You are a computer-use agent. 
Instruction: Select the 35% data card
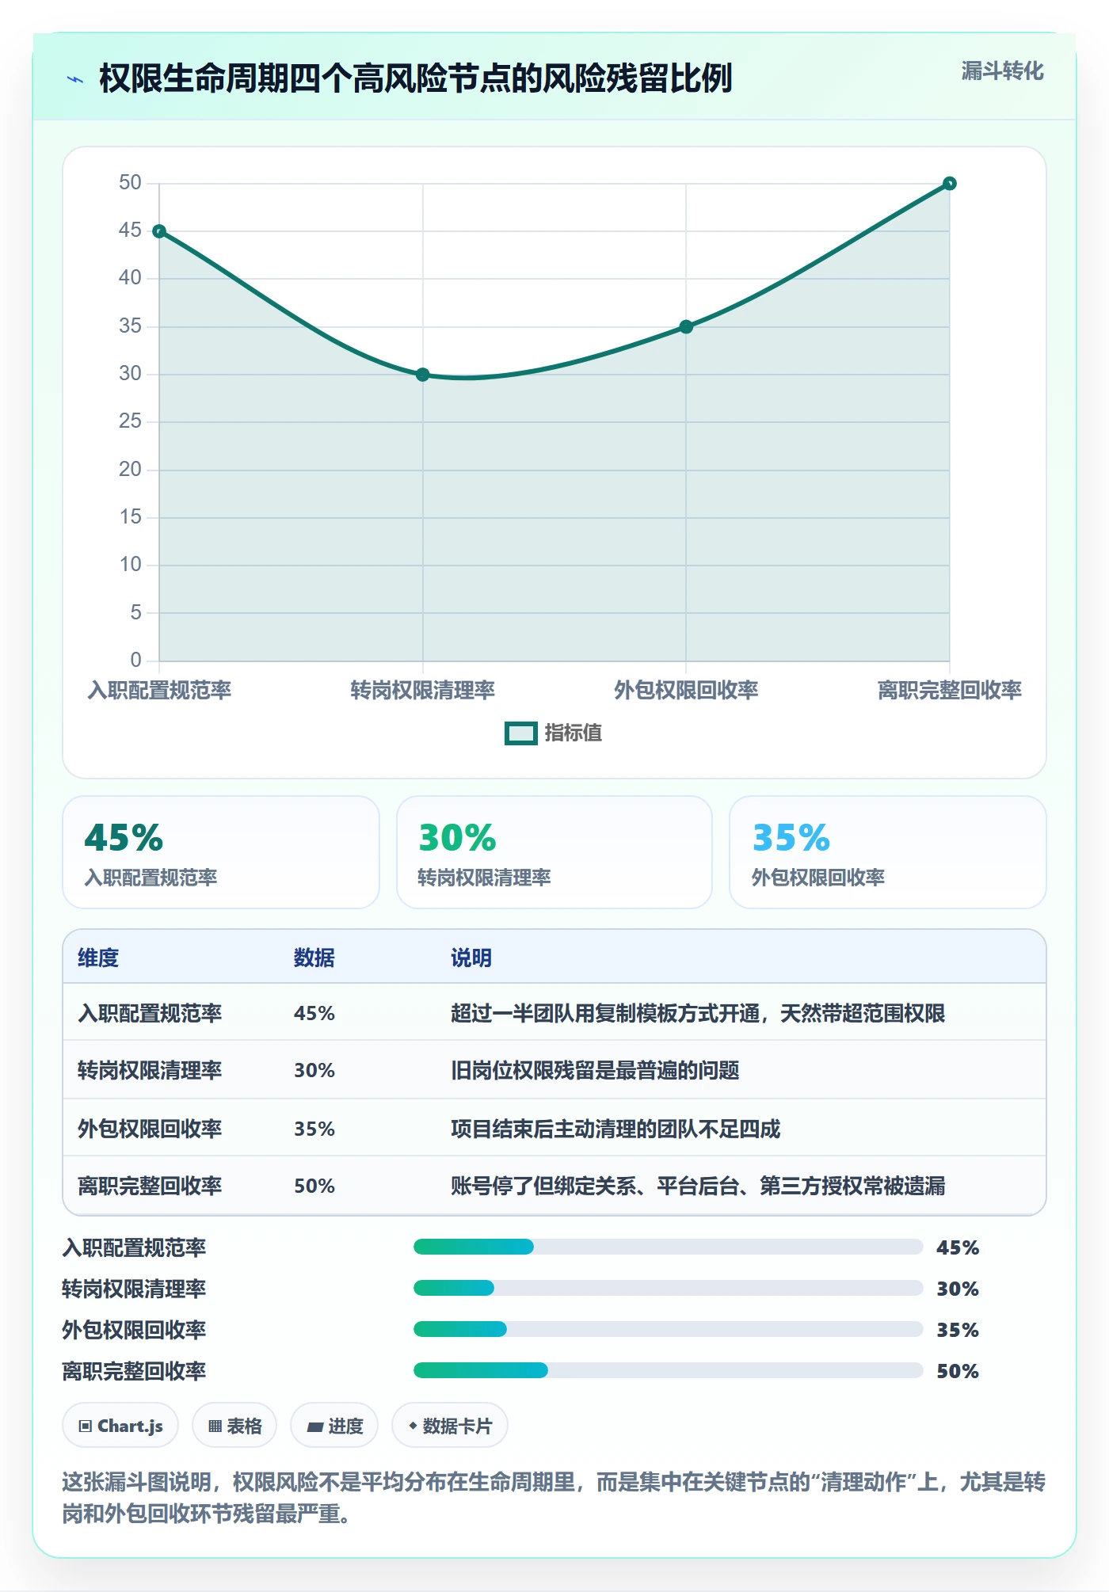tap(888, 852)
